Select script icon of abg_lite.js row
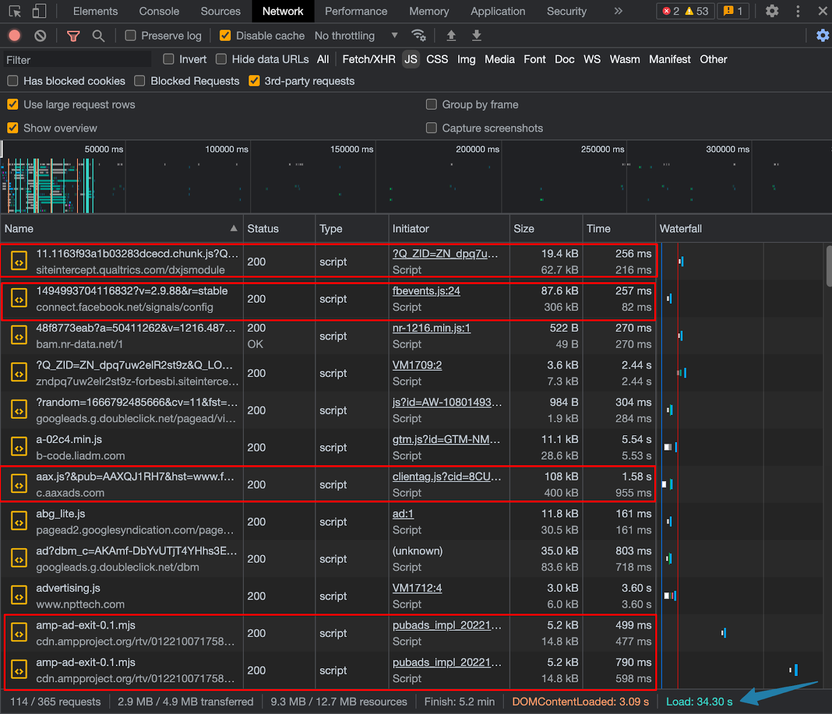This screenshot has height=714, width=832. (x=19, y=522)
